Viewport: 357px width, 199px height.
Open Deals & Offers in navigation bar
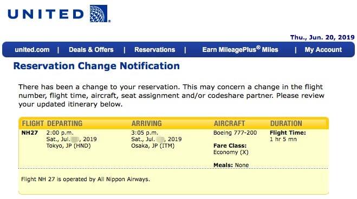click(91, 50)
